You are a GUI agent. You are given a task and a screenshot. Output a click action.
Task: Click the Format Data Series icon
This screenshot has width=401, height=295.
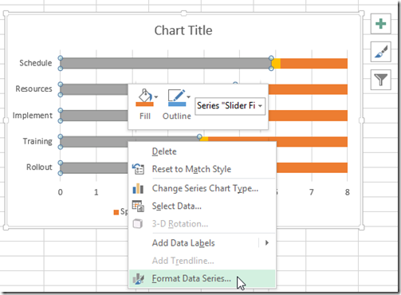tap(138, 279)
